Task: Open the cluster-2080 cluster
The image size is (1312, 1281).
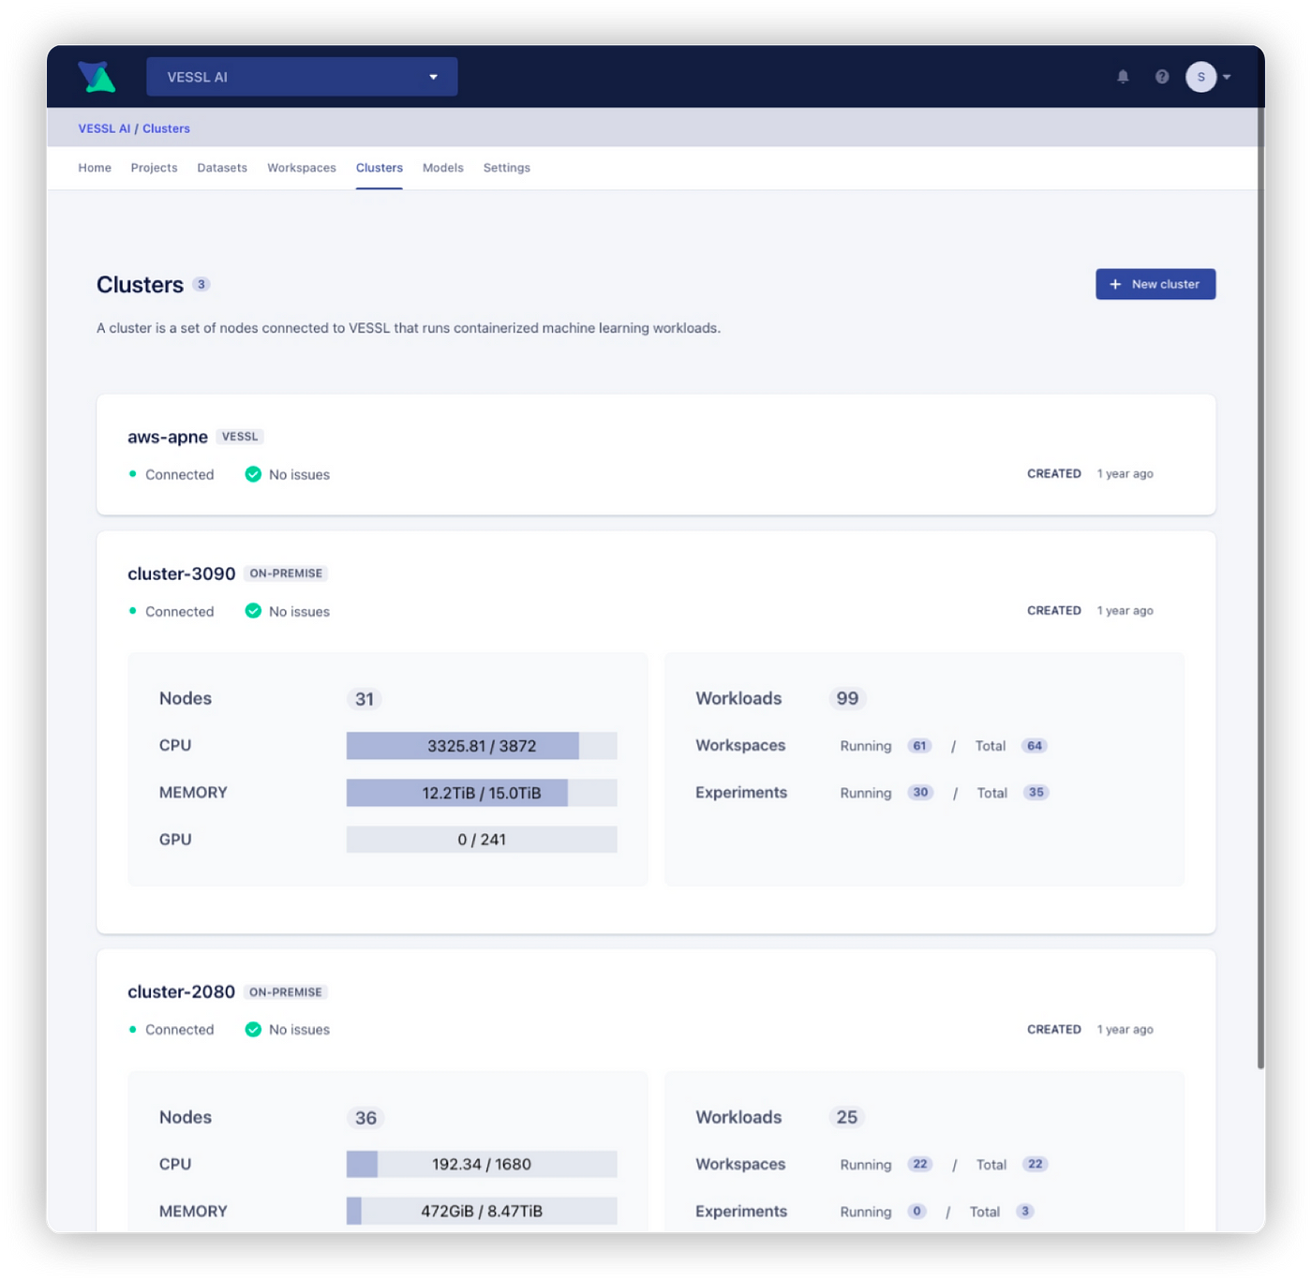Action: tap(182, 991)
